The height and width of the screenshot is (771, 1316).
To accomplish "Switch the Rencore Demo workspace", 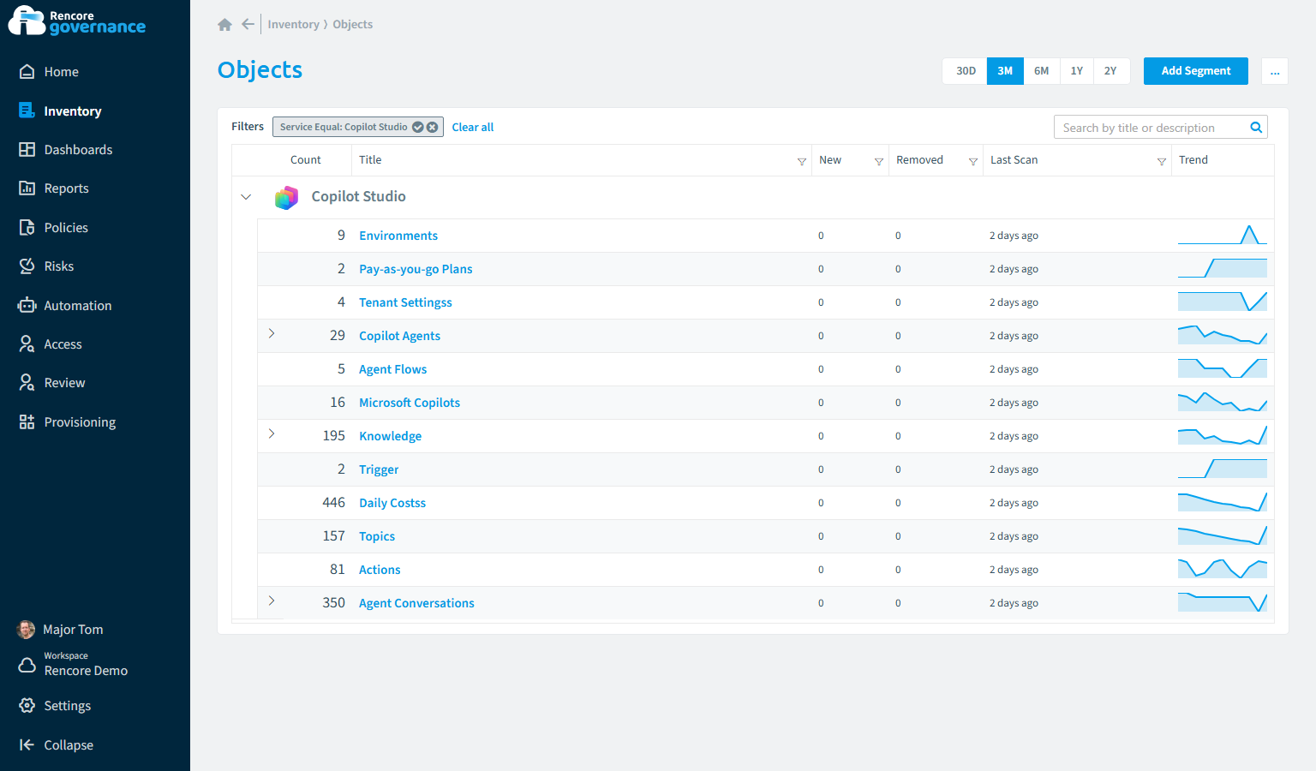I will tap(73, 664).
